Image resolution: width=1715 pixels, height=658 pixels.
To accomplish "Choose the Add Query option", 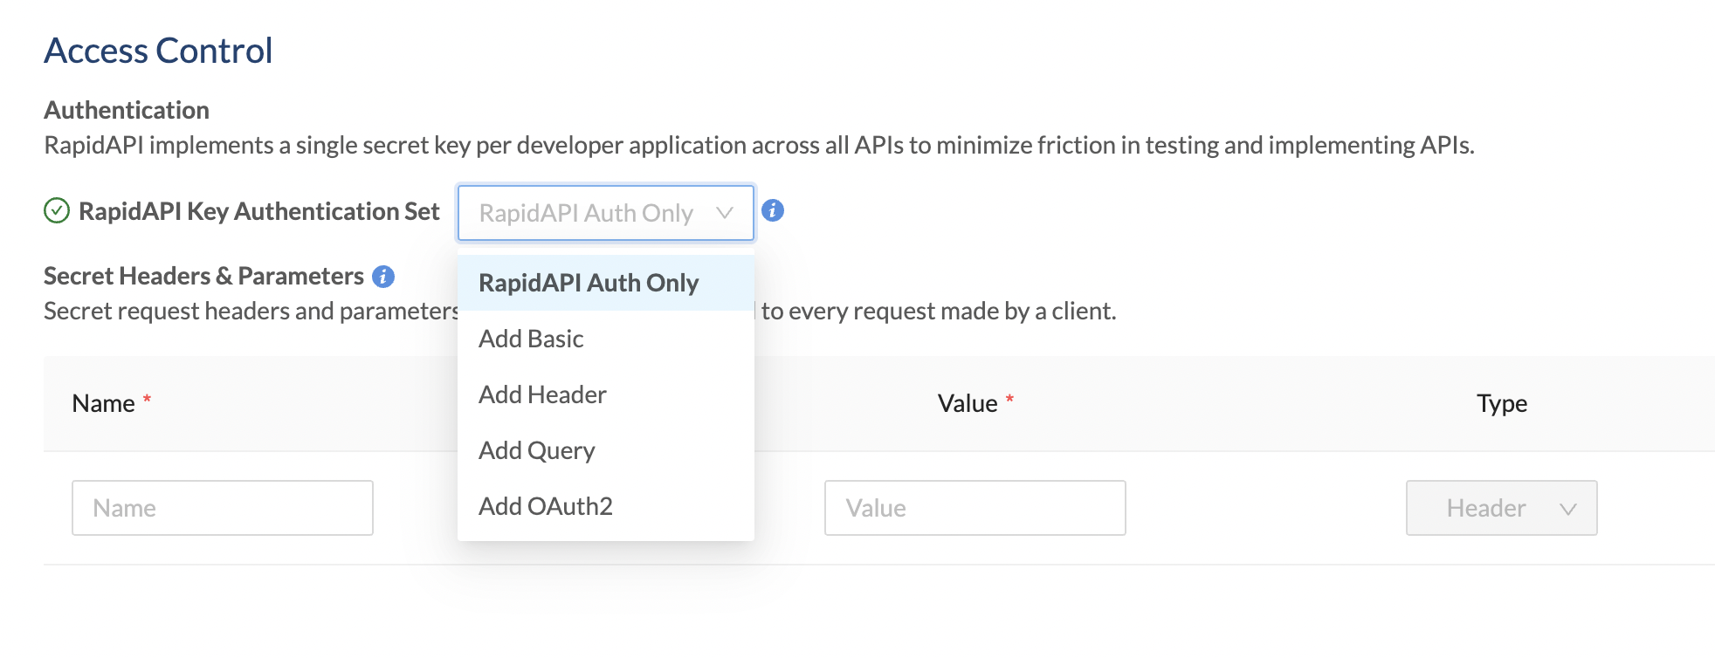I will pos(606,450).
